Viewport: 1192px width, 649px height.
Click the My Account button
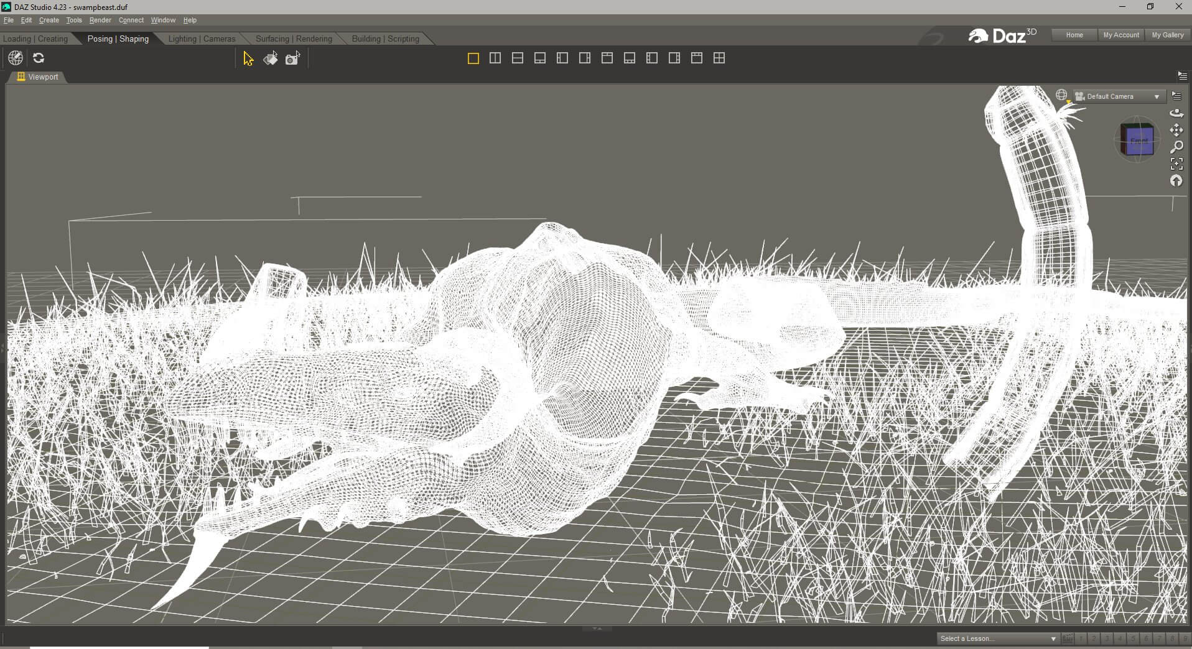pos(1121,35)
